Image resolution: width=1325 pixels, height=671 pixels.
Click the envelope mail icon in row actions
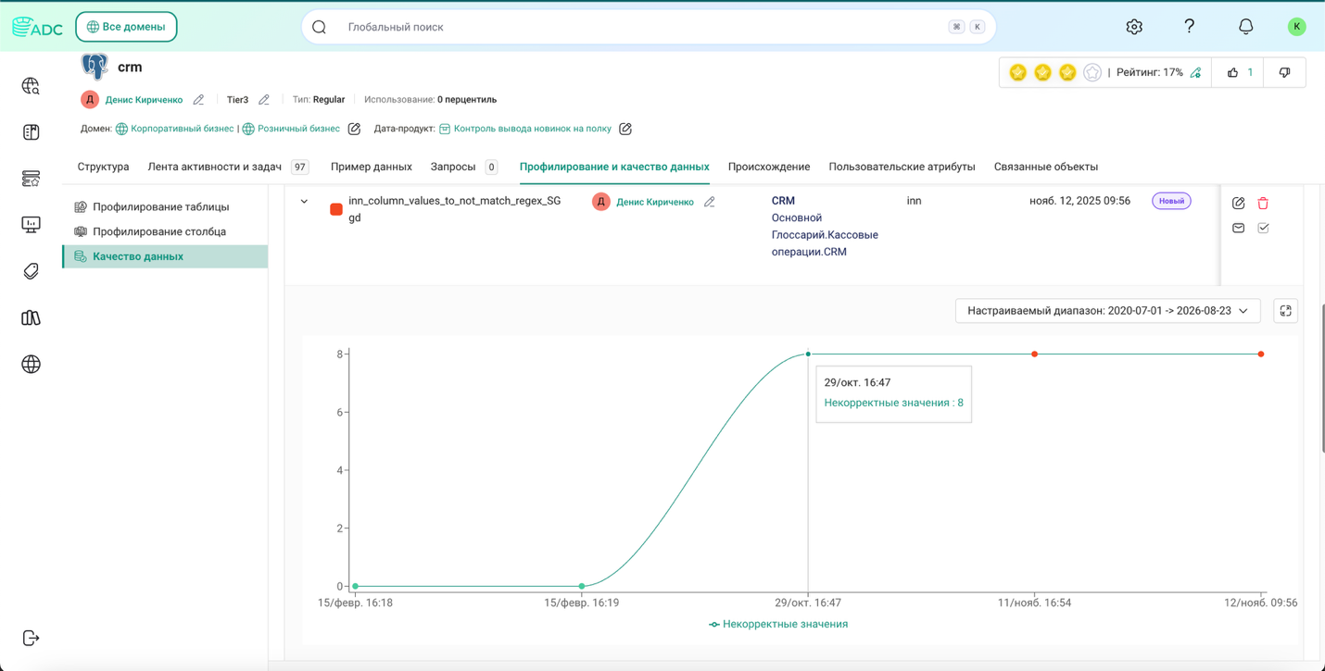(x=1239, y=228)
